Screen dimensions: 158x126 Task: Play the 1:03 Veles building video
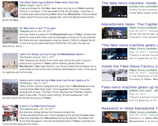[x=115, y=33]
